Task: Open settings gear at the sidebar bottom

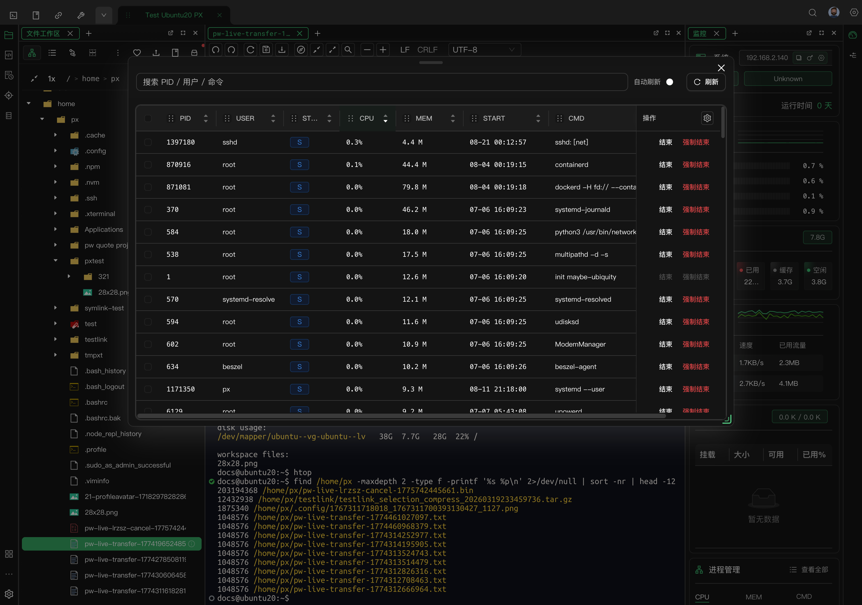Action: 9,594
